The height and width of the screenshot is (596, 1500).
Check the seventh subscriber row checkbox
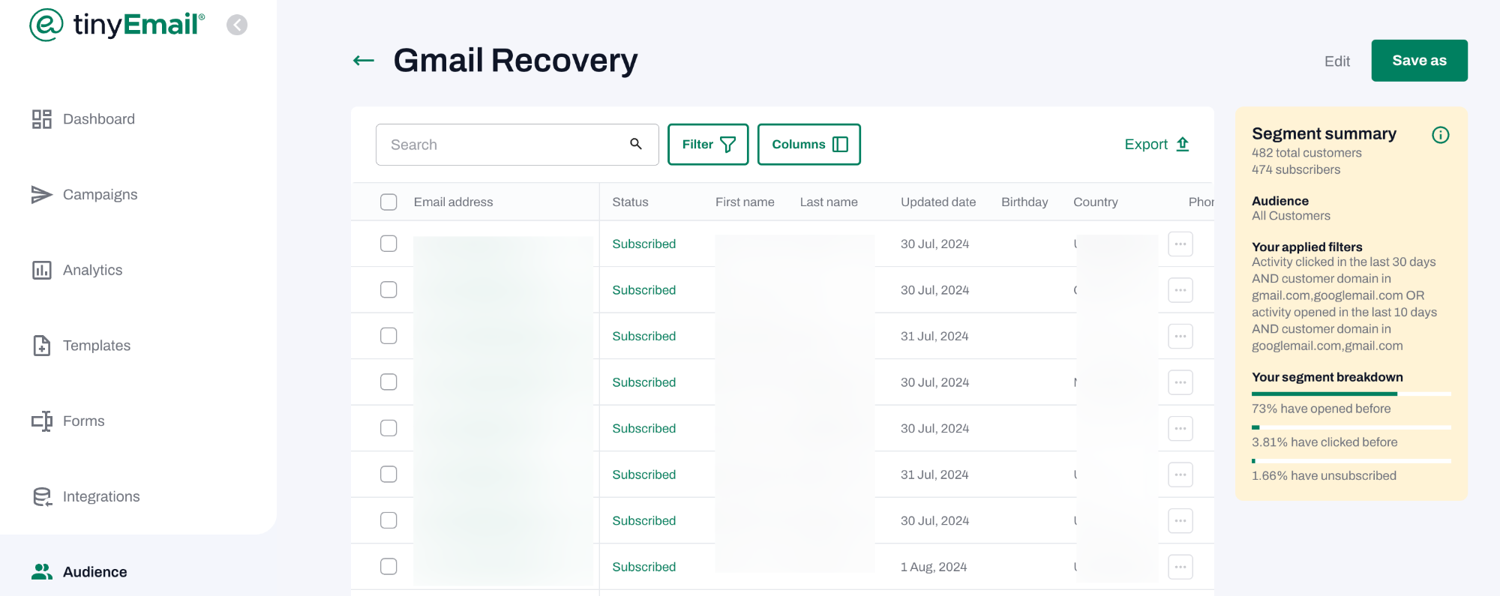point(388,520)
